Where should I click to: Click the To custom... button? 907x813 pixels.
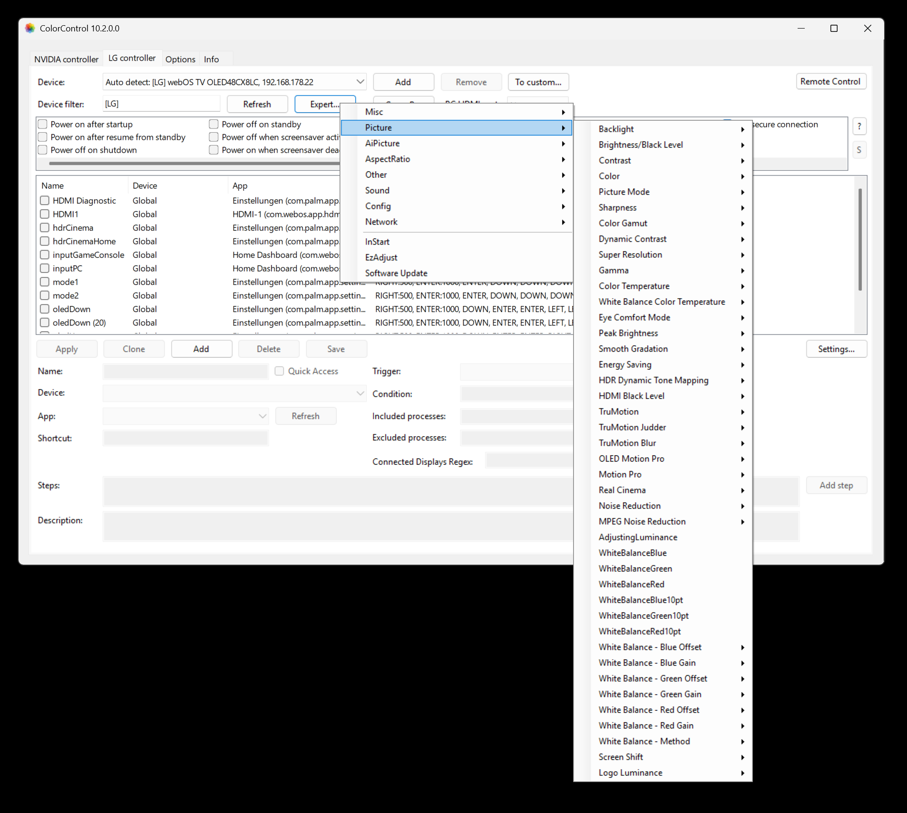click(x=538, y=82)
